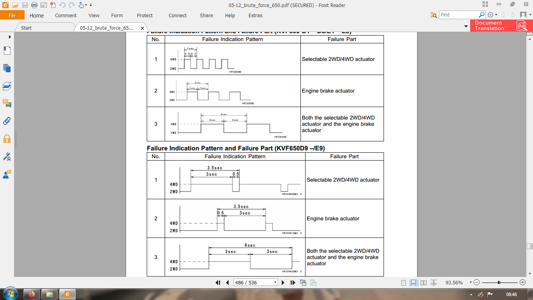This screenshot has height=300, width=533.
Task: Open the View ribbon tab
Action: point(94,16)
